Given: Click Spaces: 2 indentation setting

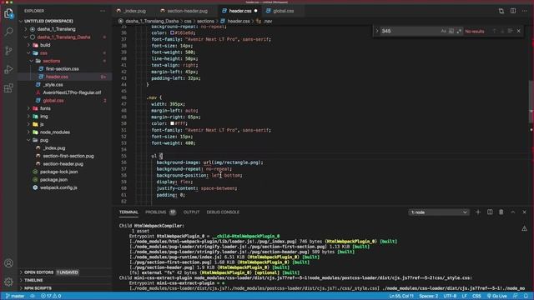Looking at the screenshot, I should (x=428, y=296).
